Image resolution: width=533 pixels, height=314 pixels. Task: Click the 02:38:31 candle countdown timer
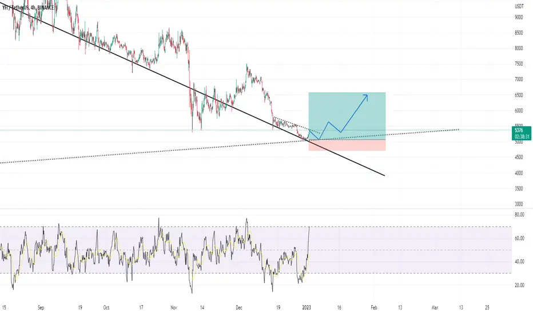[521, 137]
